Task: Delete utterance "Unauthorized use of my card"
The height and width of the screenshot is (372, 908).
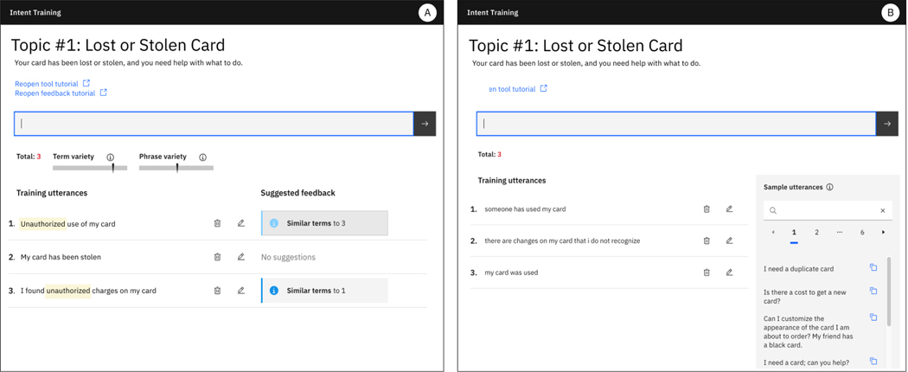Action: [x=217, y=223]
